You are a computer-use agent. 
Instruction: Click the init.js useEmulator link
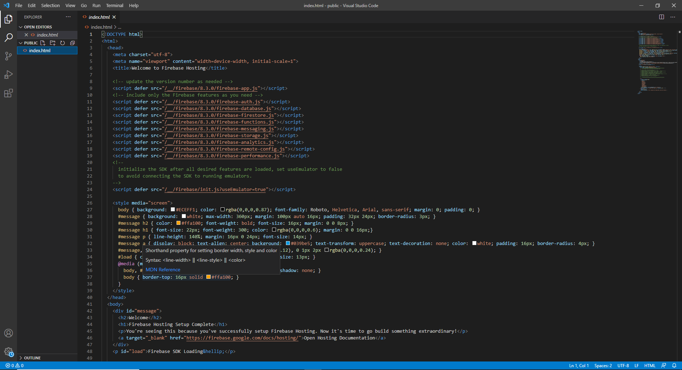[215, 190]
